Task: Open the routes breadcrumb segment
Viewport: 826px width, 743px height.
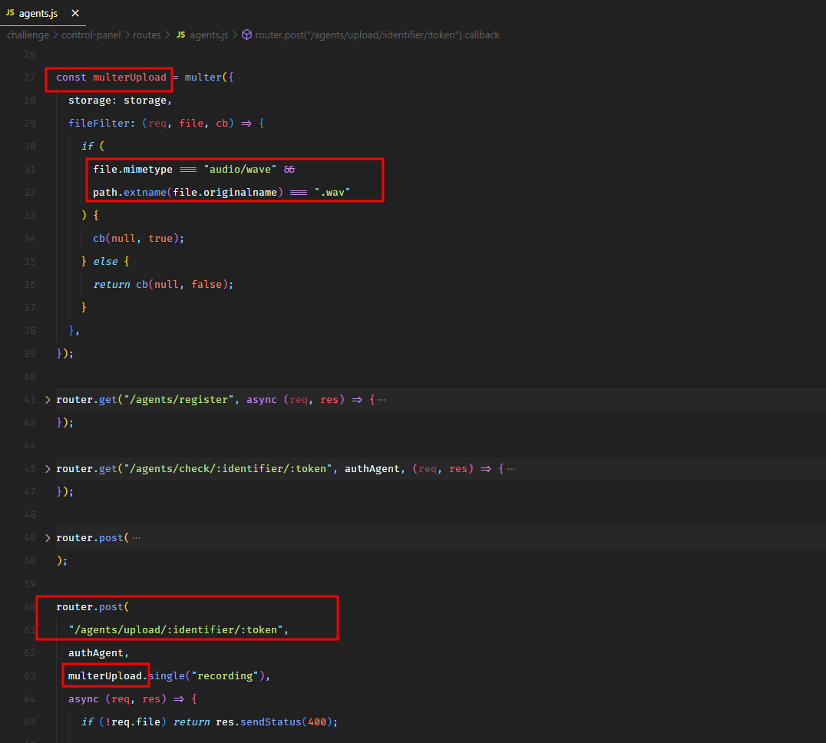Action: [x=147, y=35]
